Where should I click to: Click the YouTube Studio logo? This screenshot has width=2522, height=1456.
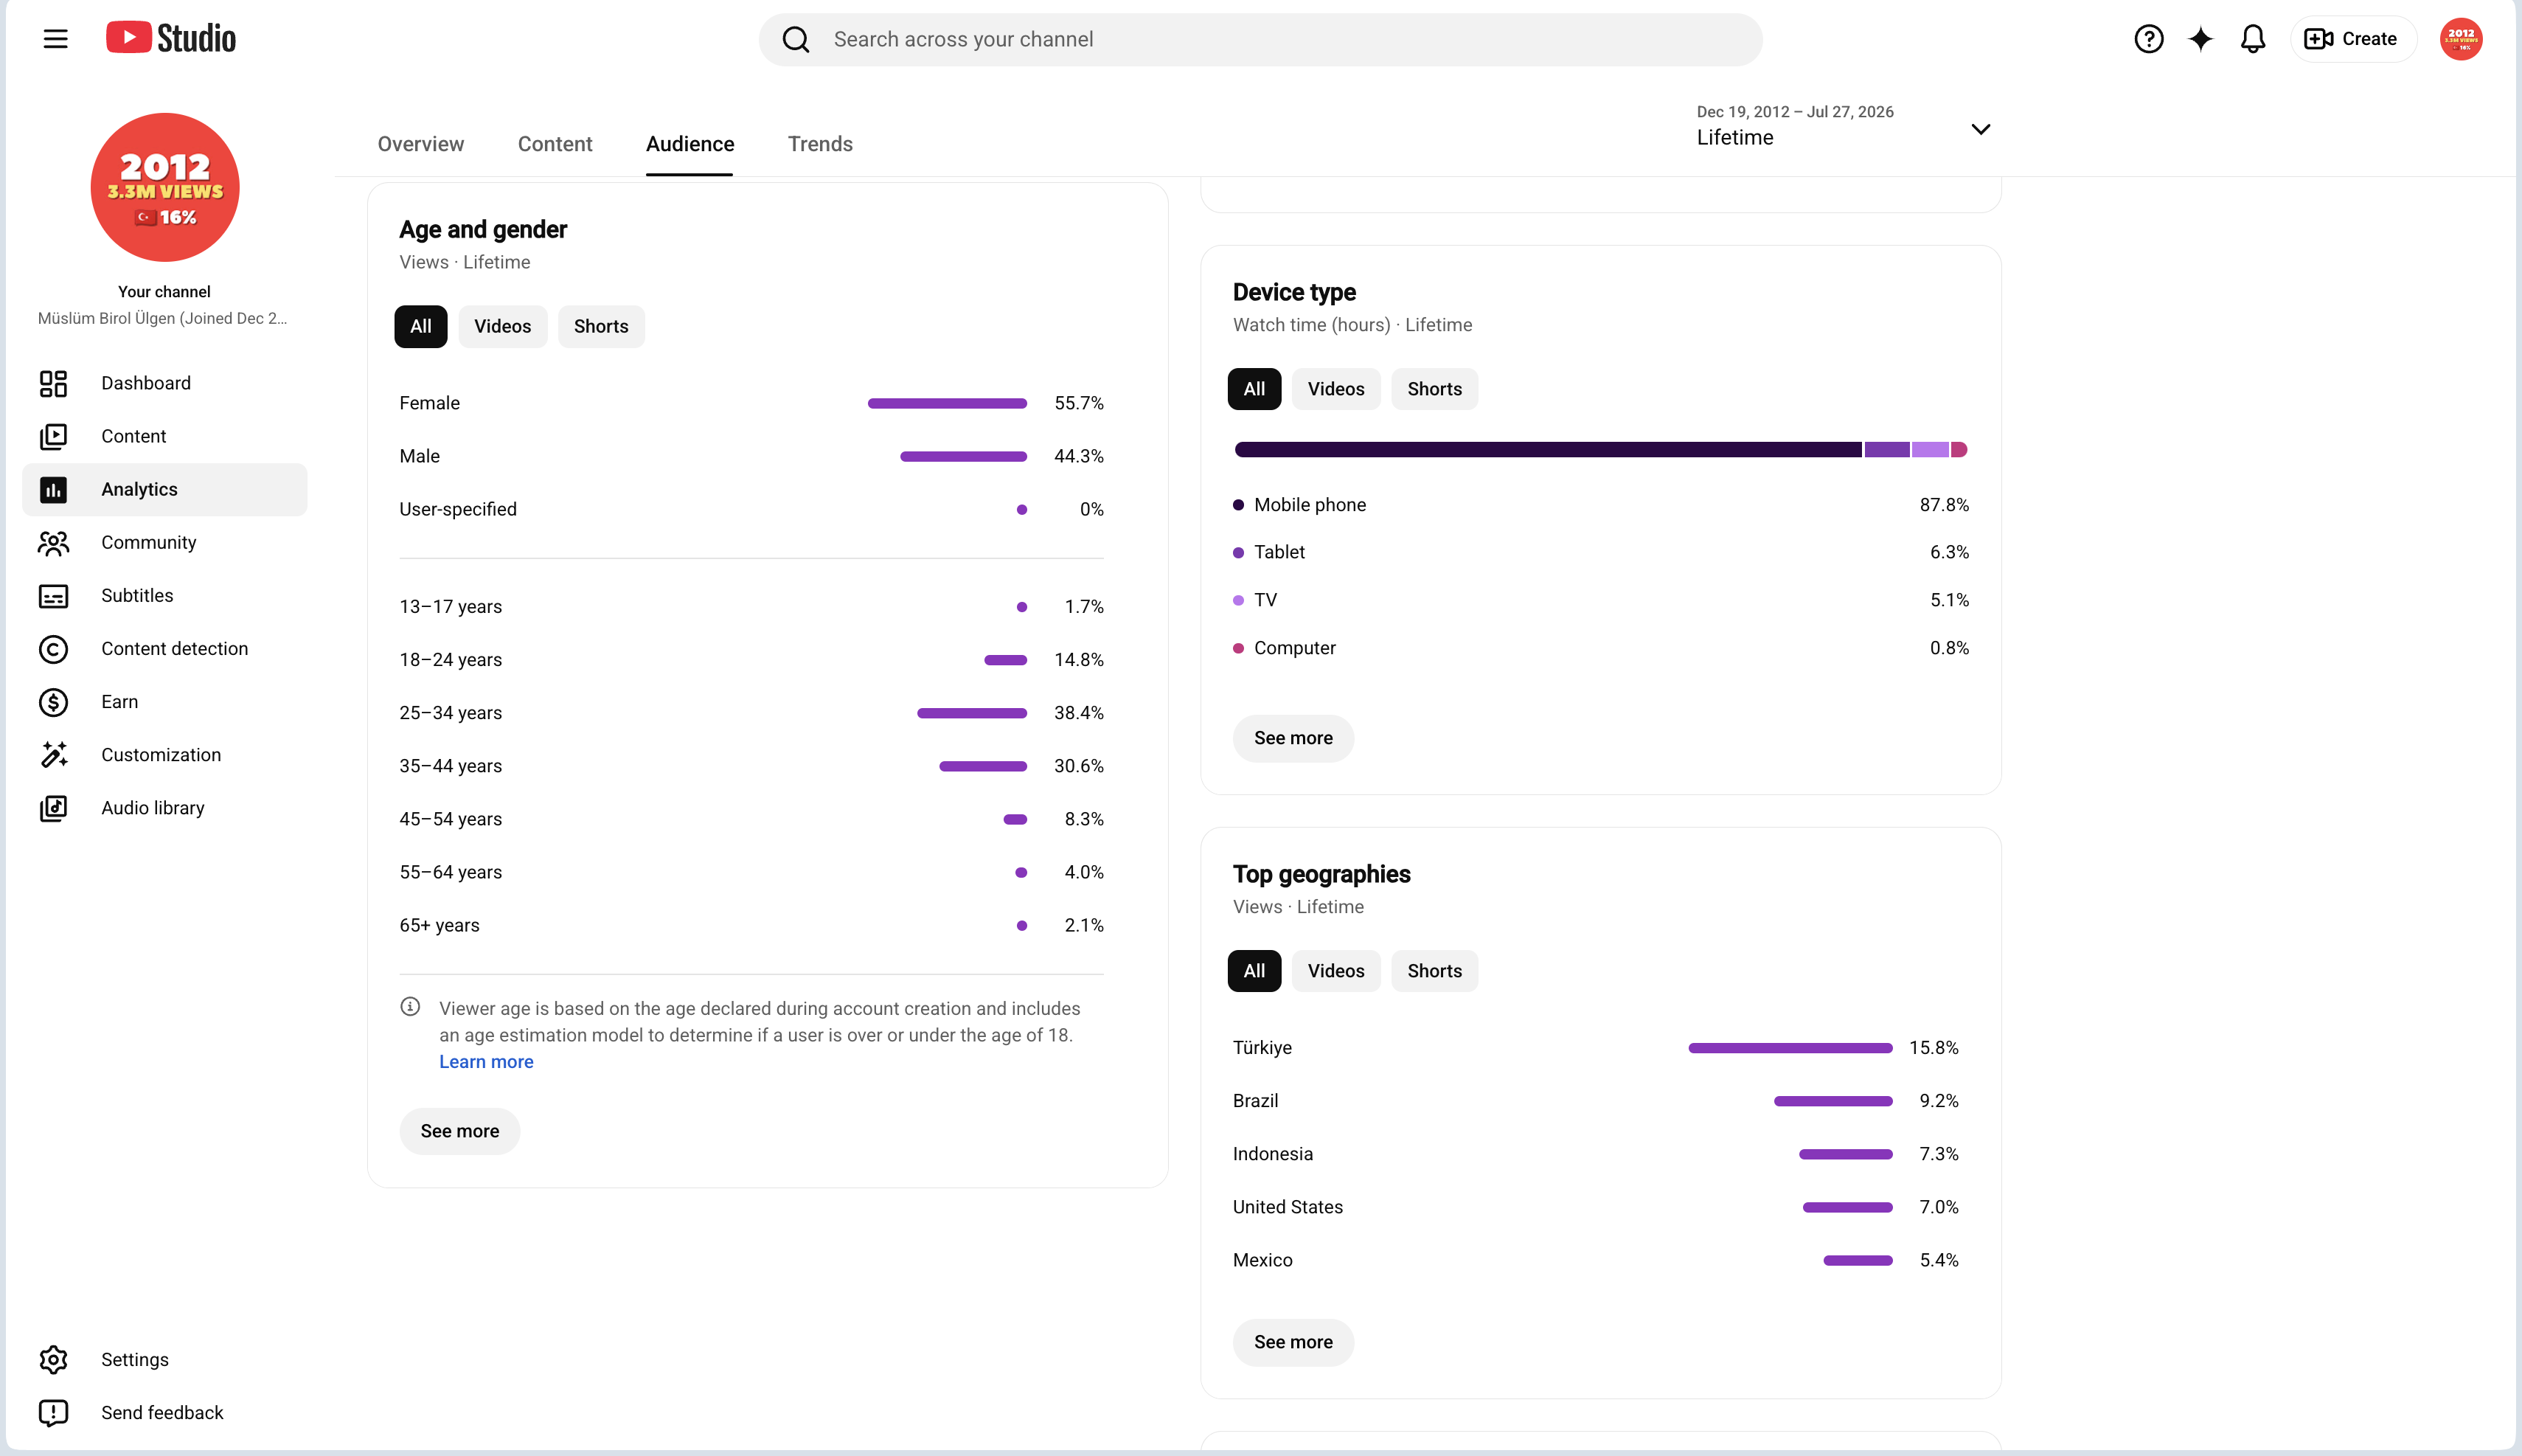point(171,38)
